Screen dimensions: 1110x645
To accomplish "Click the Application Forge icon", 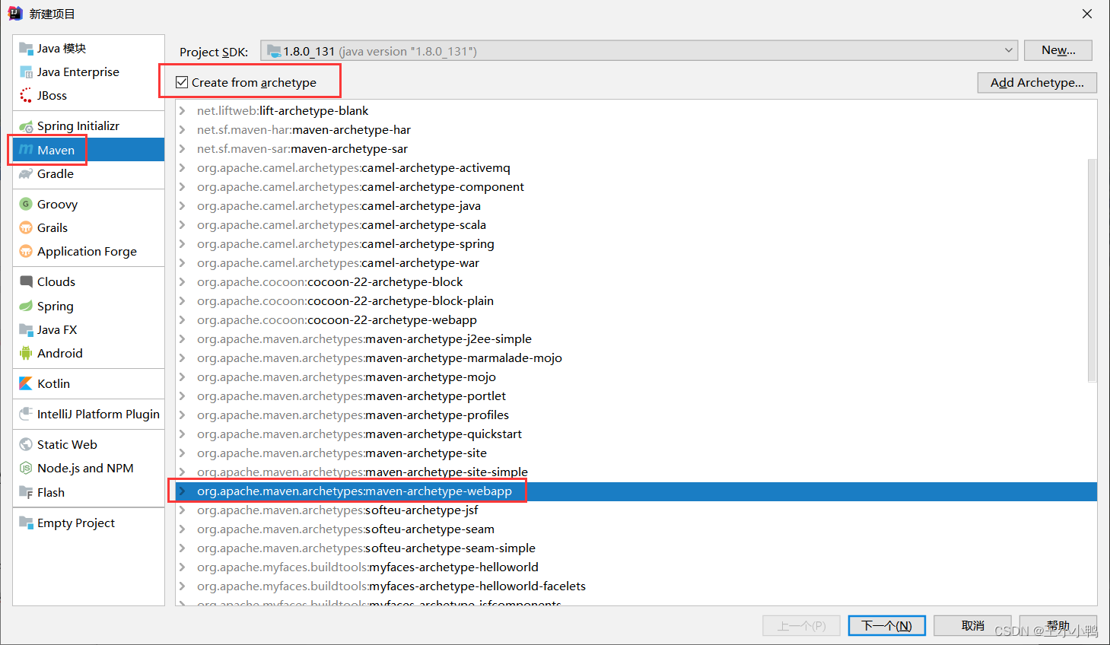I will point(26,251).
